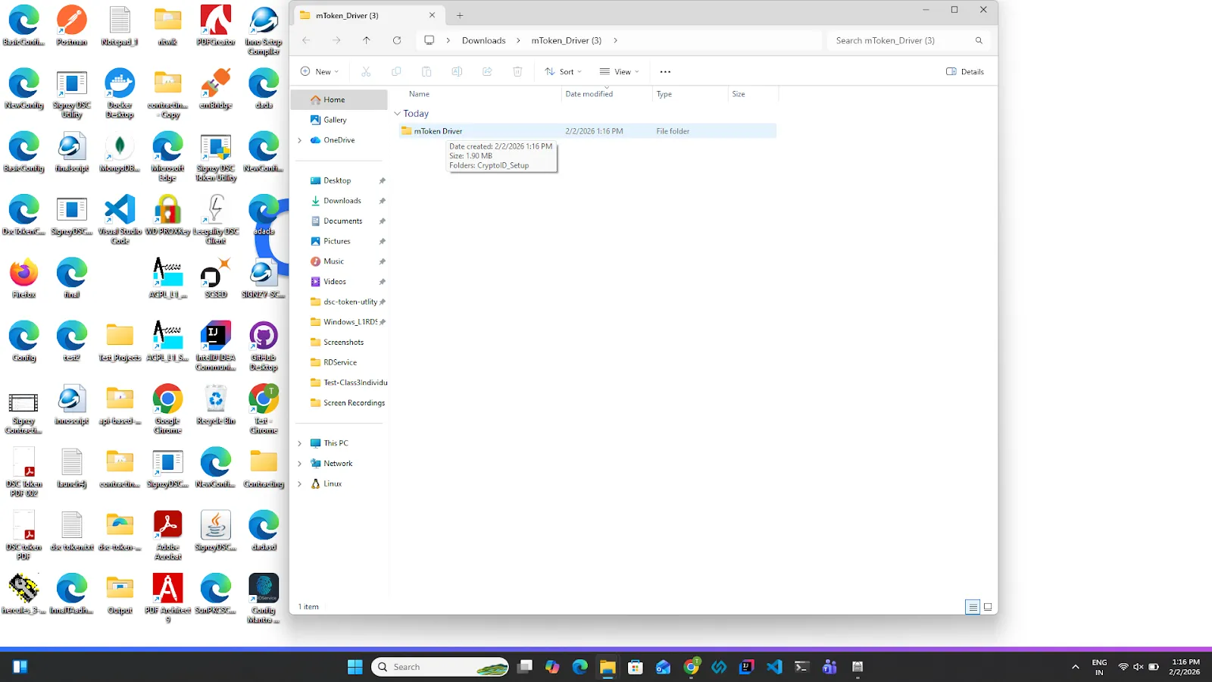Open Postman shortcut on the desktop
The height and width of the screenshot is (682, 1212).
(x=72, y=26)
